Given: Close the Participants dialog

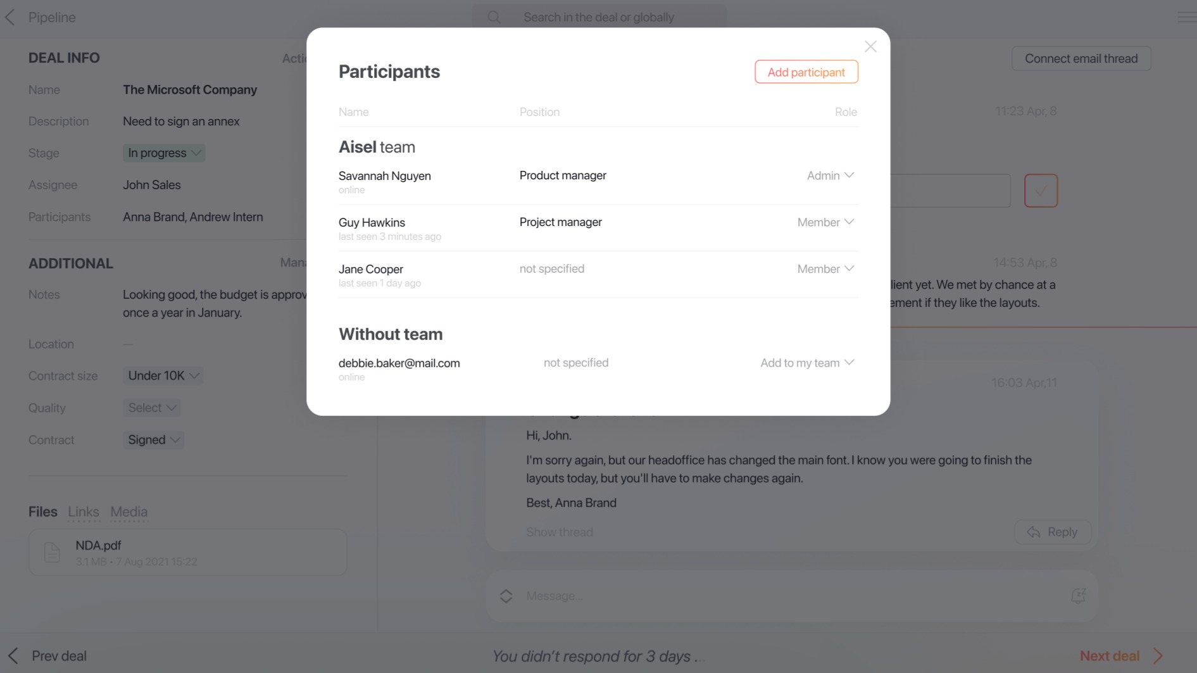Looking at the screenshot, I should pos(870,47).
